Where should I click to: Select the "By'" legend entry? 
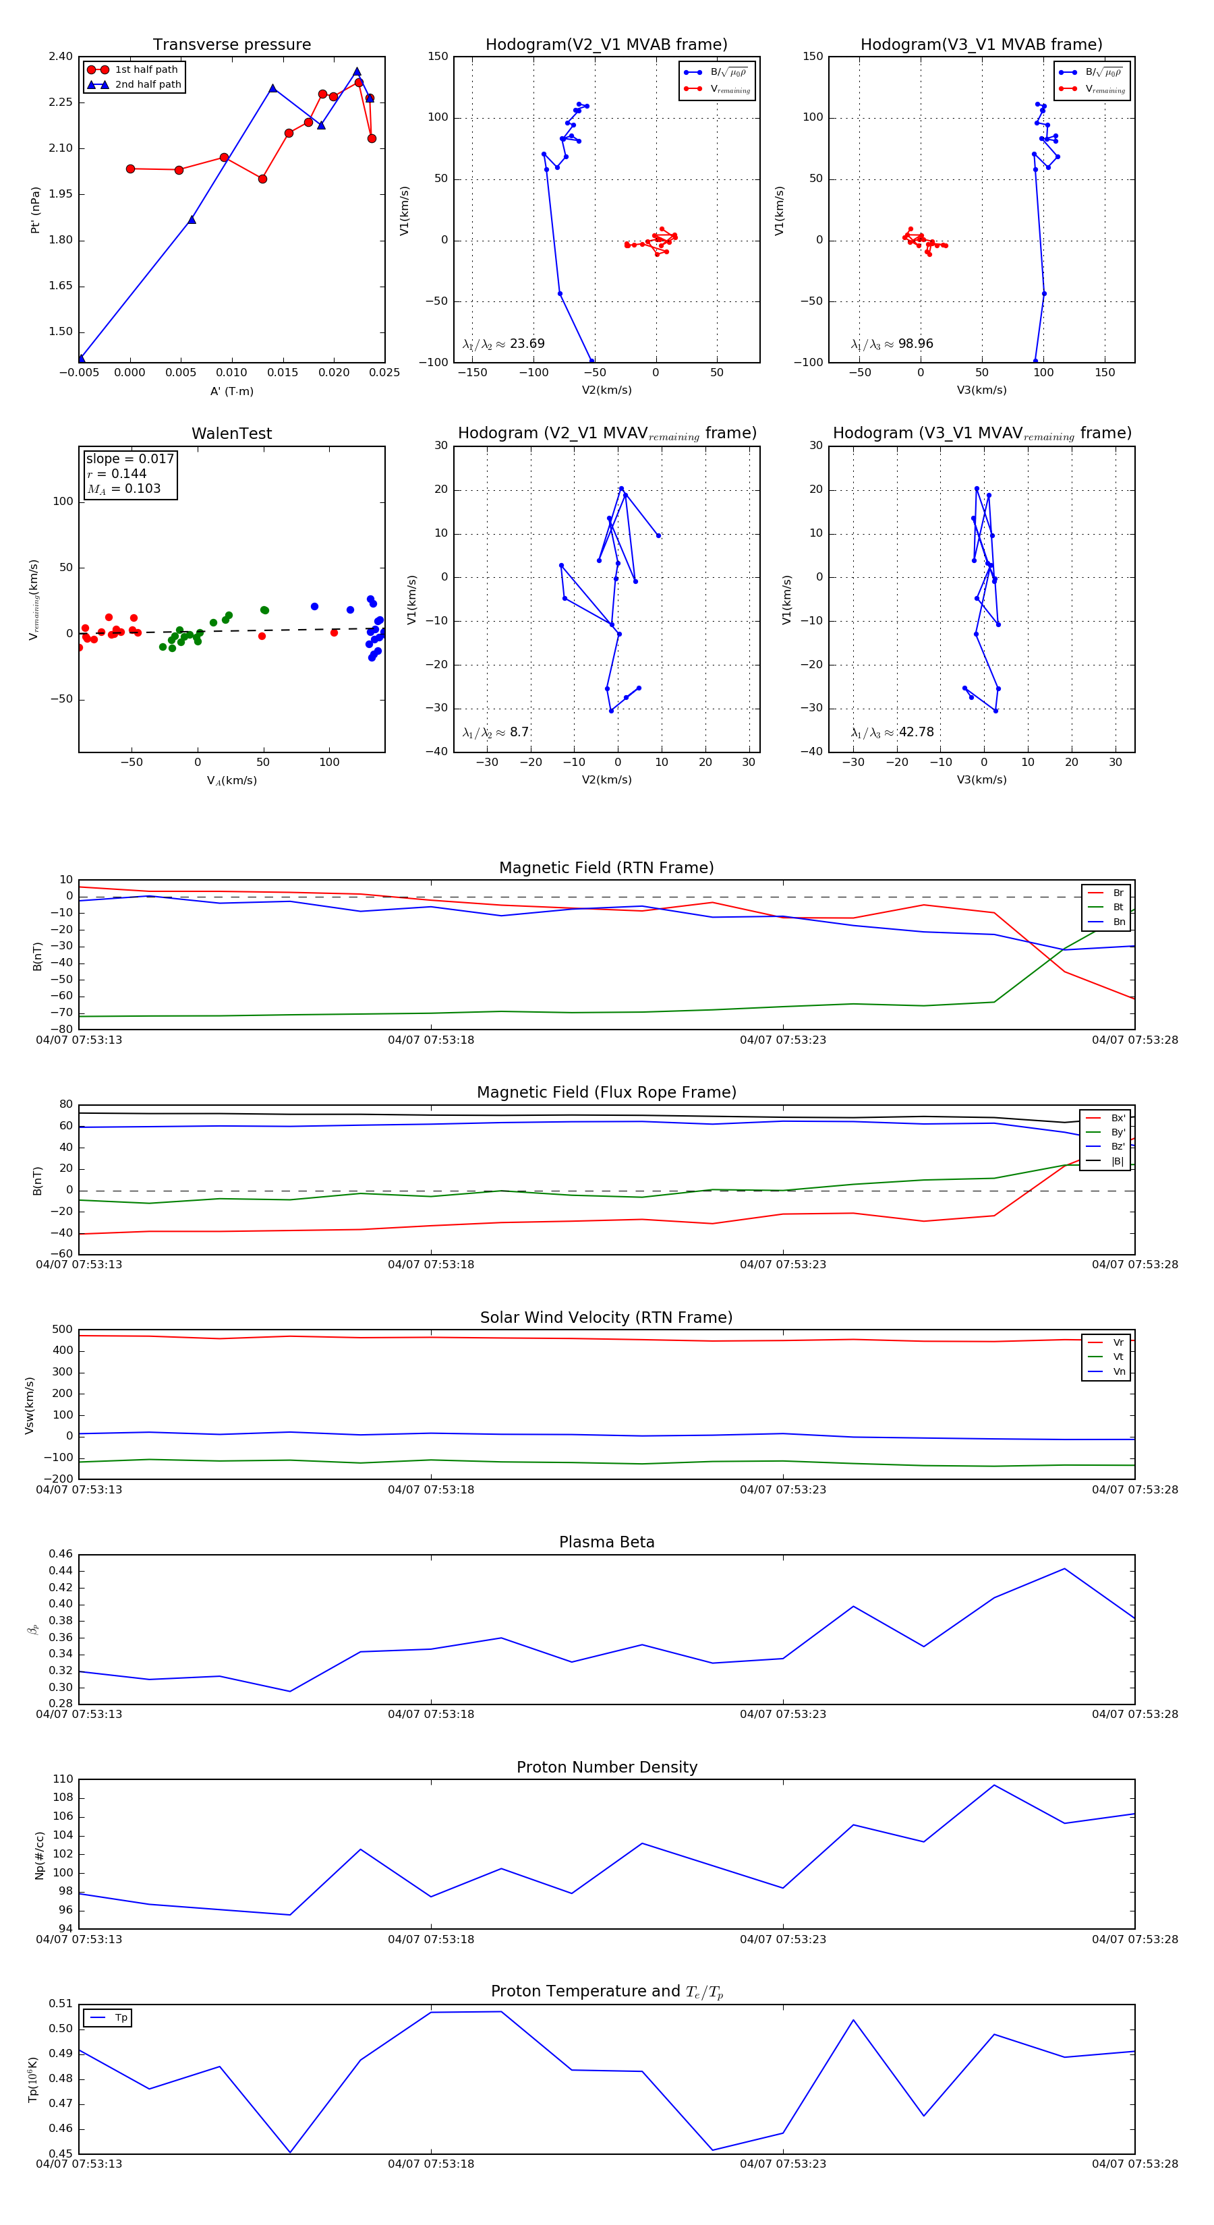coord(1106,1132)
